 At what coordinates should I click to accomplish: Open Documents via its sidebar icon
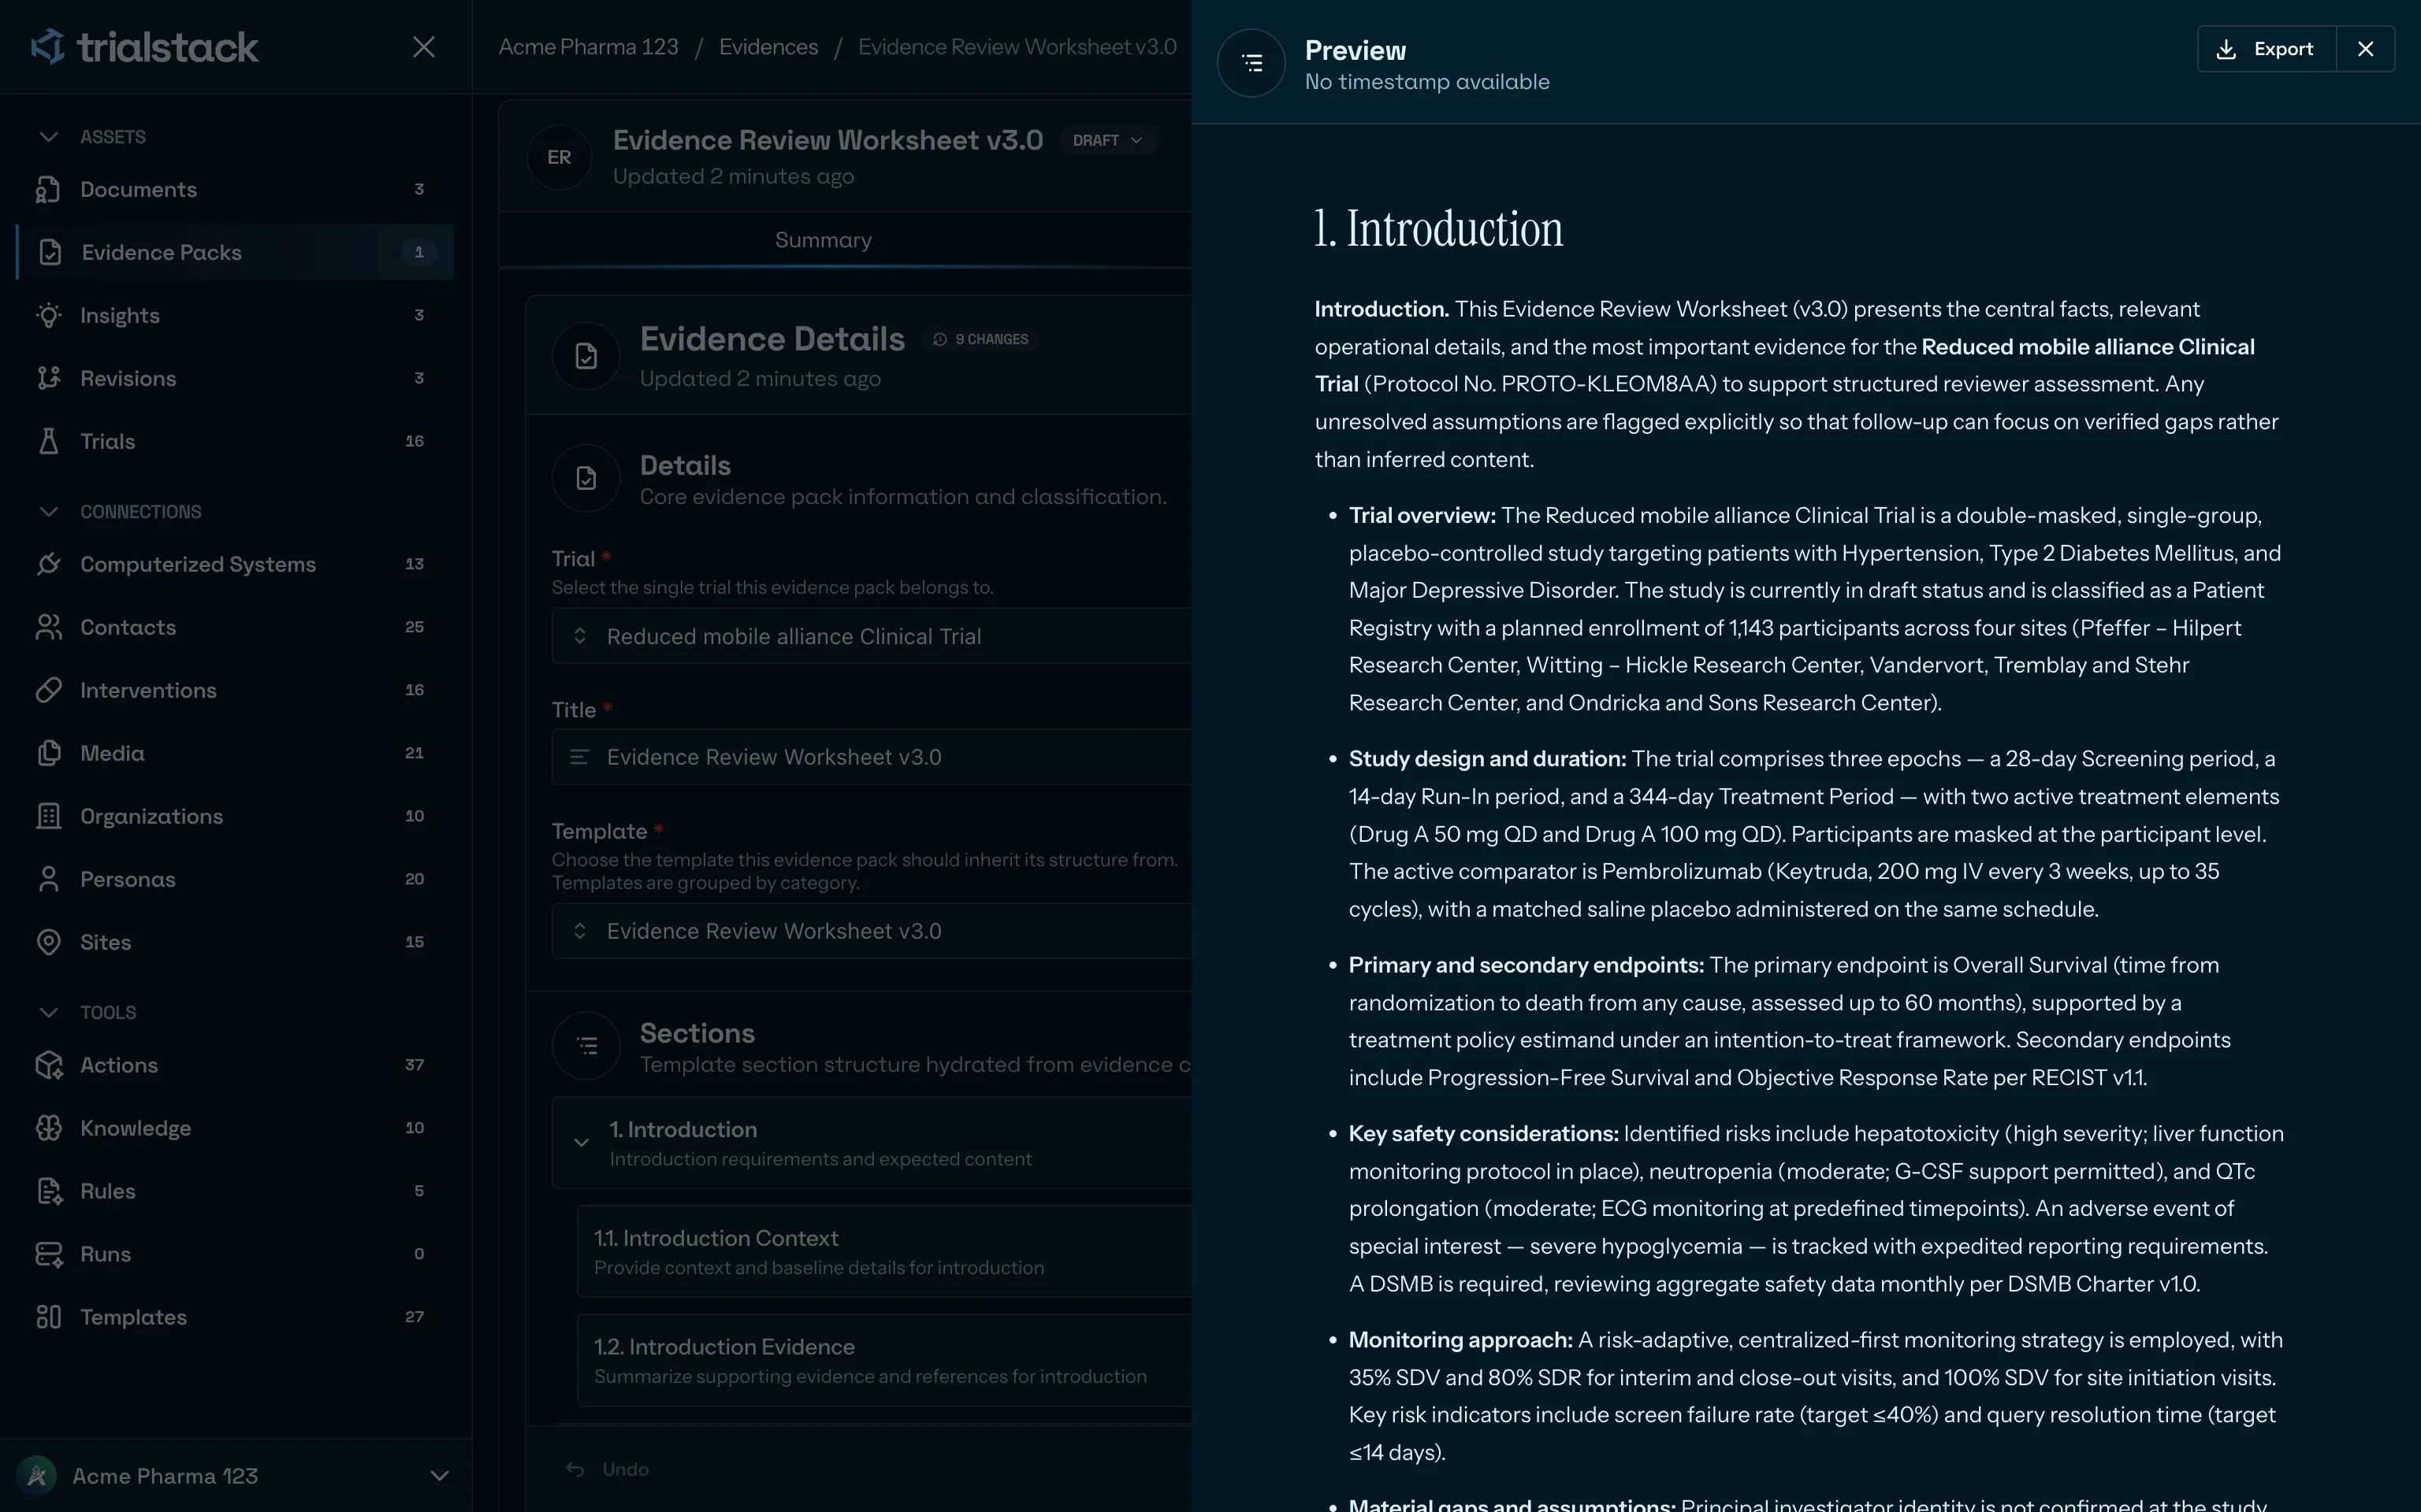point(48,189)
